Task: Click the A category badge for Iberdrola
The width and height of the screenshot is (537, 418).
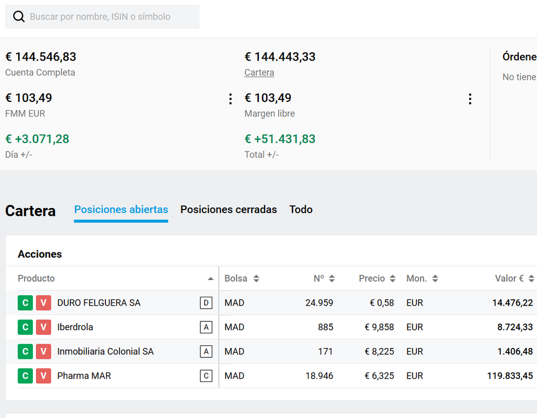Action: click(206, 327)
